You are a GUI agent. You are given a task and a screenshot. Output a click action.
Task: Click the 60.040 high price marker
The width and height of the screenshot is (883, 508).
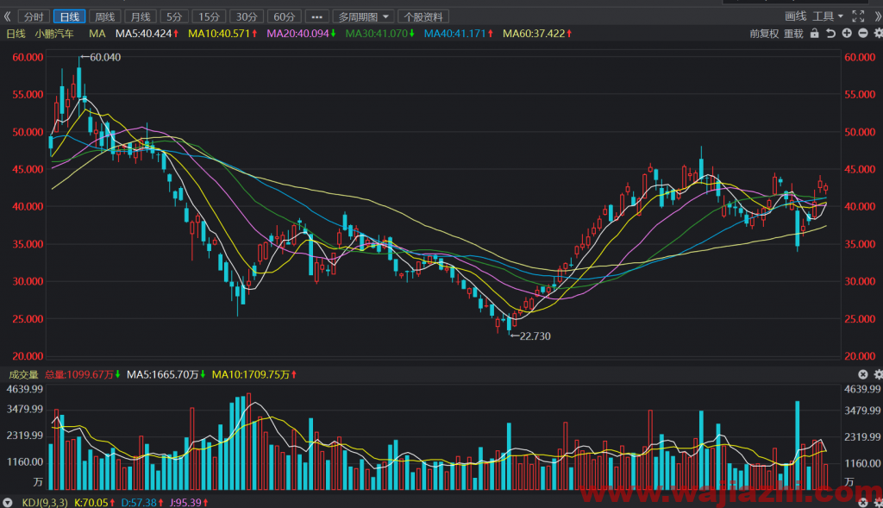(104, 58)
